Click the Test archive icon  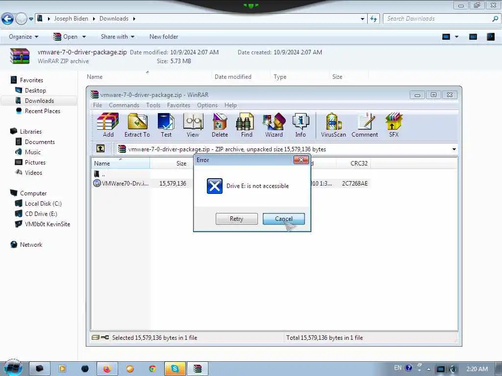(166, 125)
